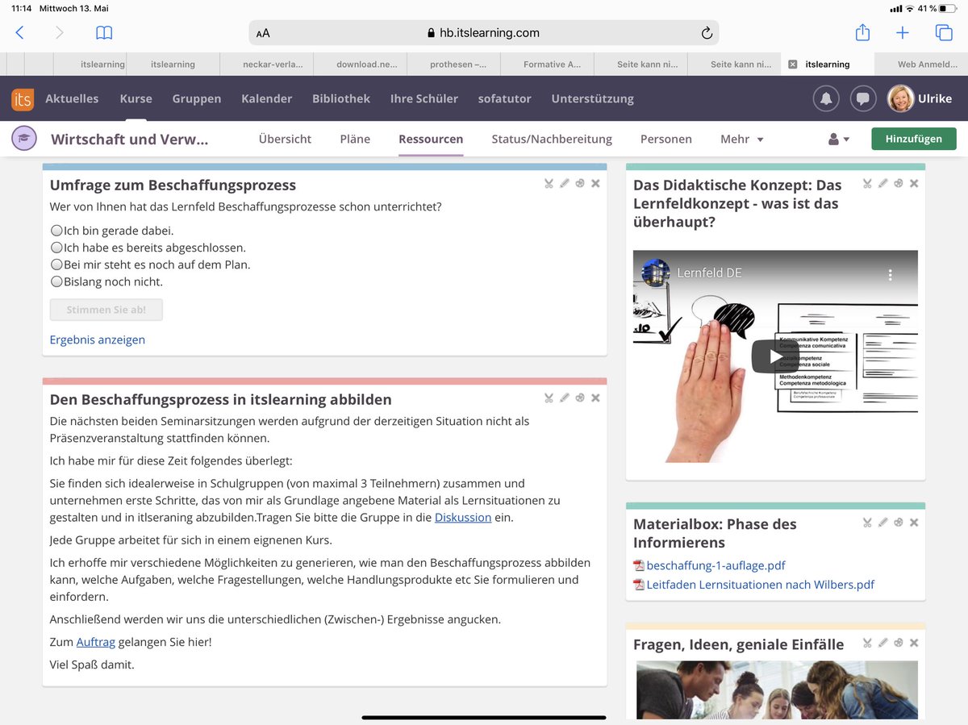Open Kalender in top navigation
The height and width of the screenshot is (725, 968).
tap(266, 98)
